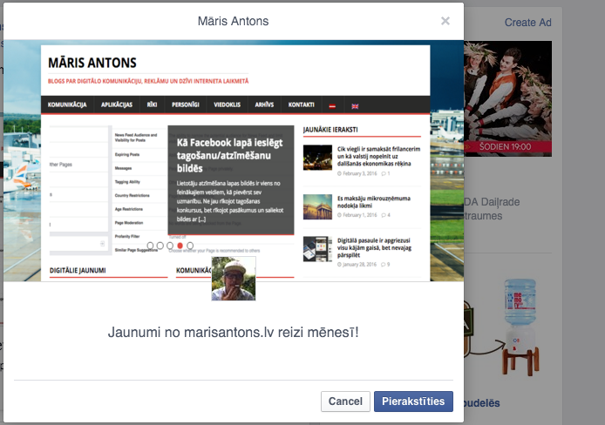Viewport: 605px width, 425px height.
Task: Open the KOMUNIKĀCIJA menu item
Action: (x=67, y=105)
